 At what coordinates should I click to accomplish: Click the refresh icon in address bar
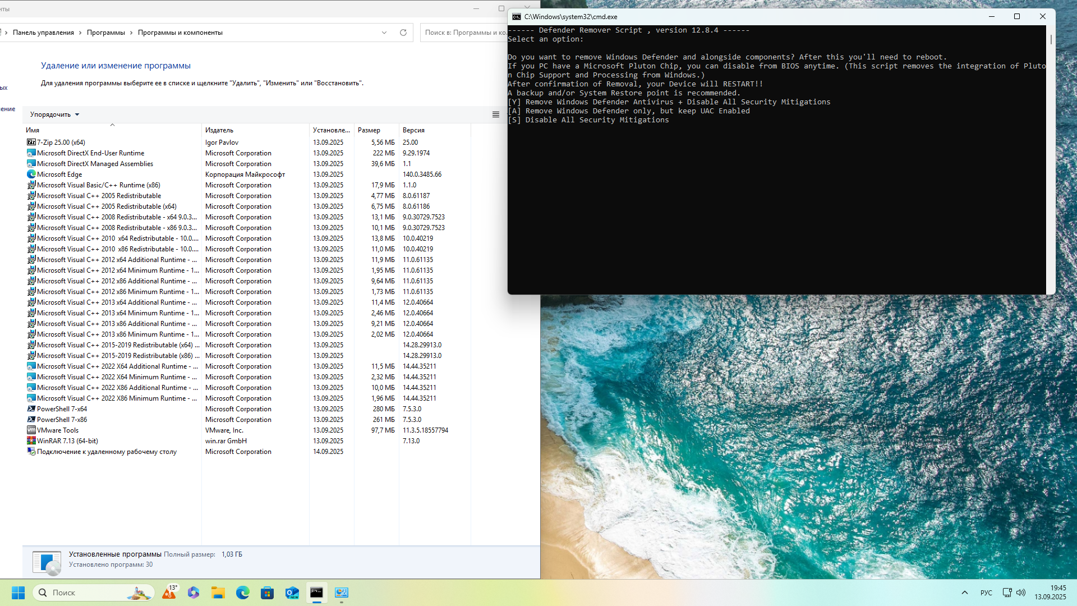coord(403,33)
